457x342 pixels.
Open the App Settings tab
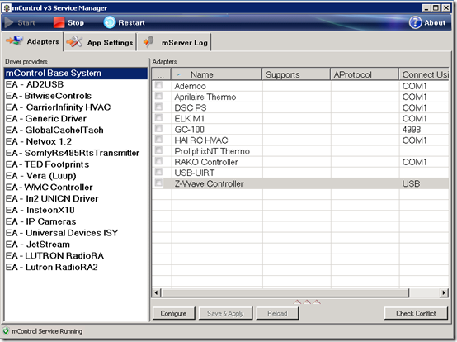[x=100, y=42]
